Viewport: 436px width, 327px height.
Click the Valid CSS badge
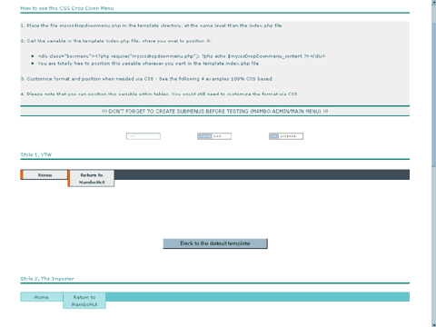click(x=214, y=136)
